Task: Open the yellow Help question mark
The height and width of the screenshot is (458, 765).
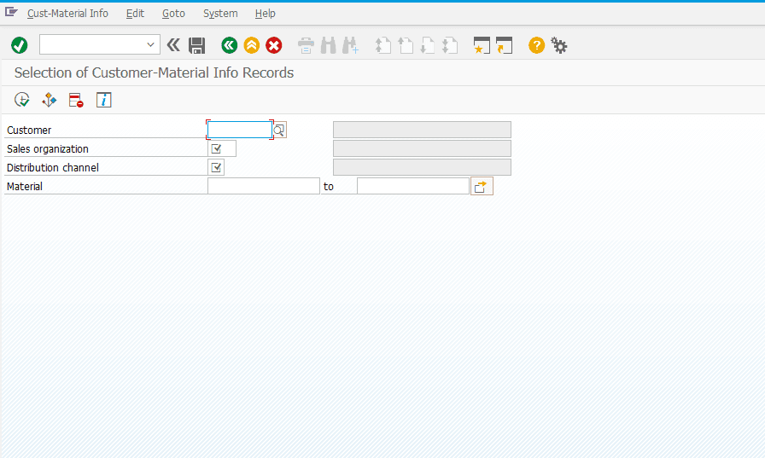Action: (537, 45)
